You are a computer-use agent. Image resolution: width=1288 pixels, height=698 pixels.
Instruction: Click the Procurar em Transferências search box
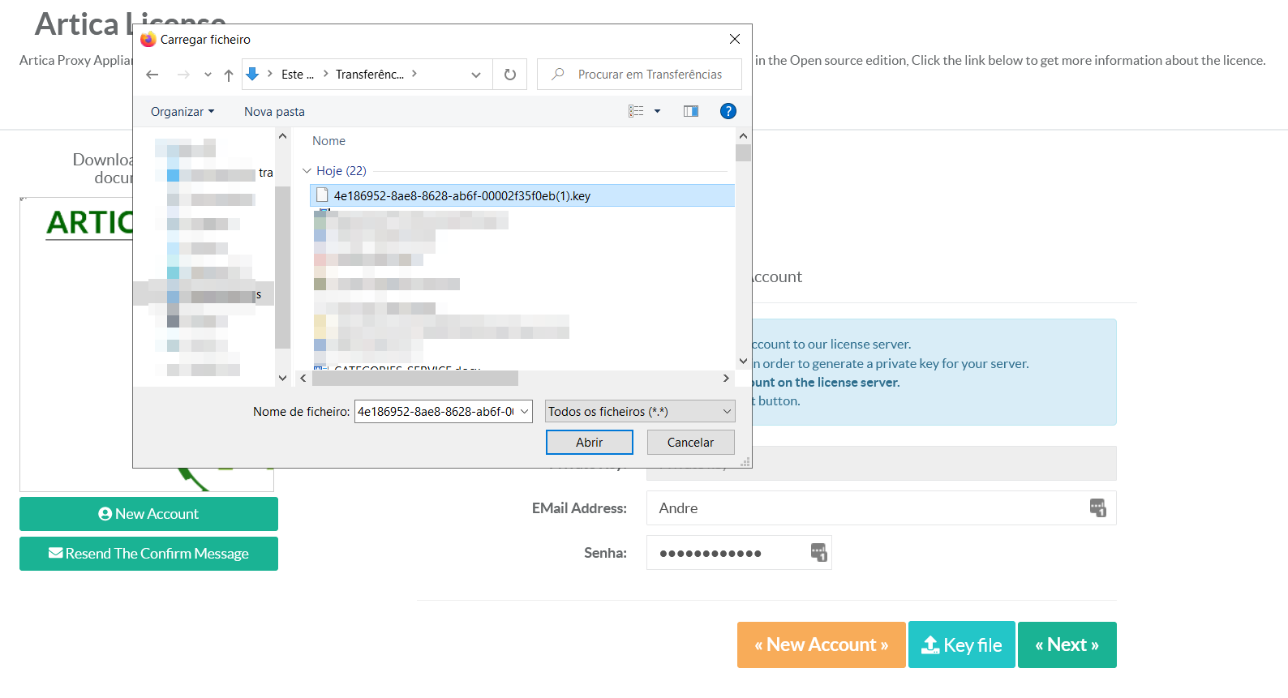(x=649, y=75)
